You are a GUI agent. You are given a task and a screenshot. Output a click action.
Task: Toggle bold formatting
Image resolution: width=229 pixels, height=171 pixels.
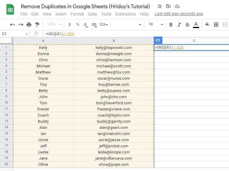(x=171, y=25)
